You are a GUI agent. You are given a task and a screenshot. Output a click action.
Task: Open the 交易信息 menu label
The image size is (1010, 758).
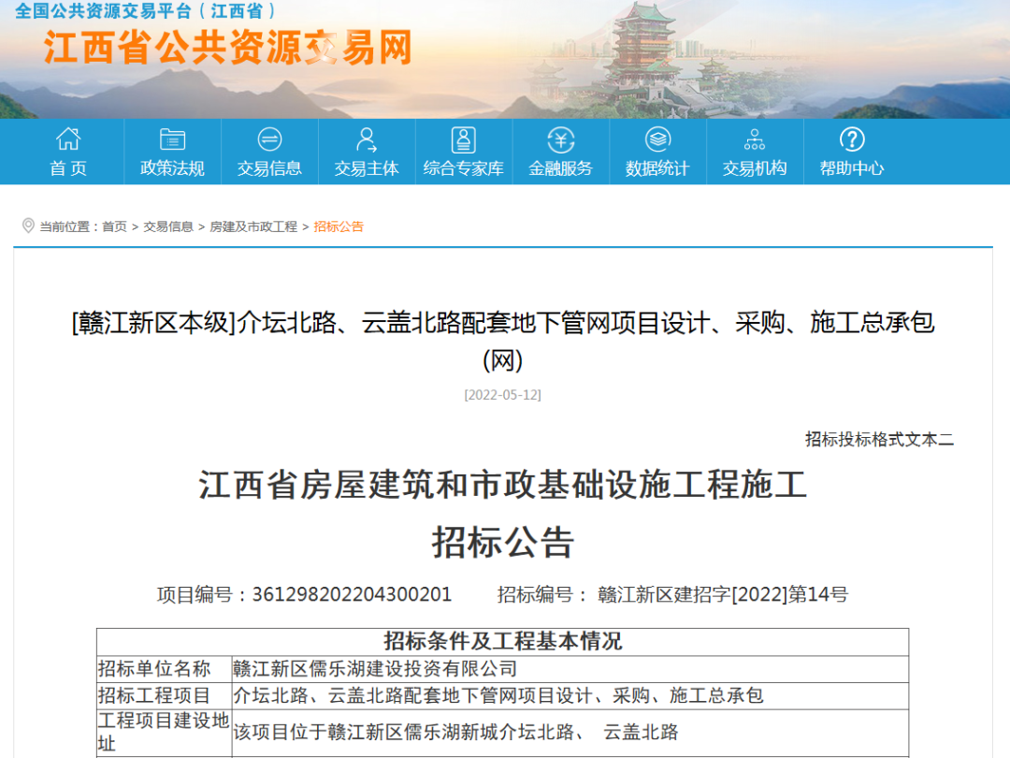269,168
